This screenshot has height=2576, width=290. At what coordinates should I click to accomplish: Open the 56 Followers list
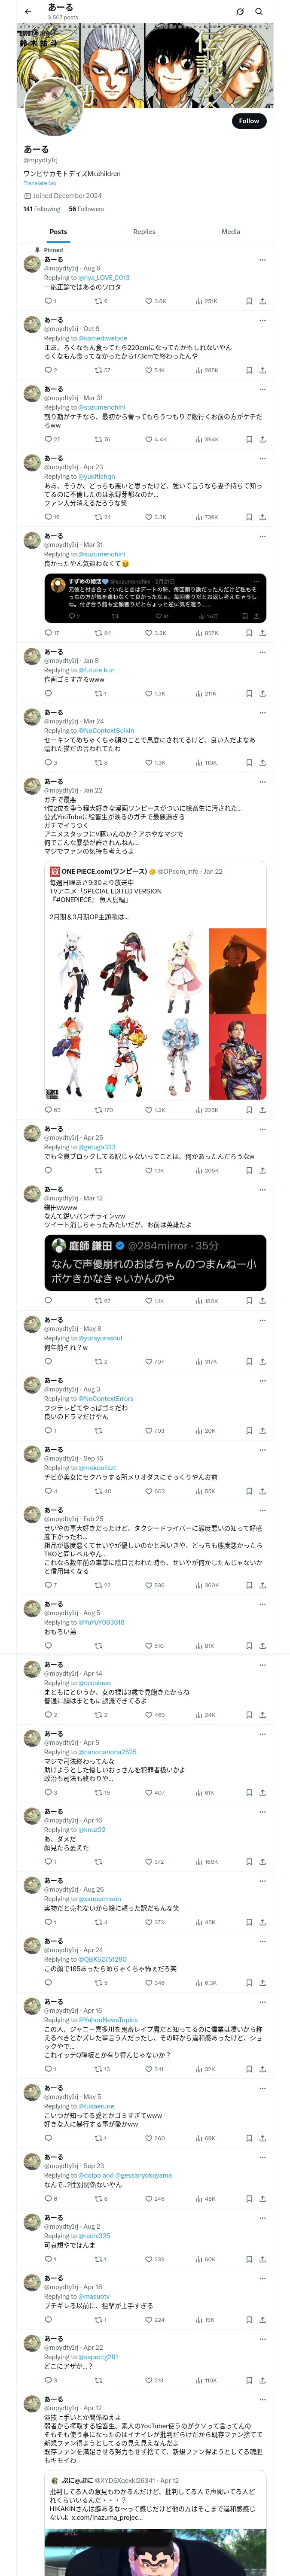86,209
